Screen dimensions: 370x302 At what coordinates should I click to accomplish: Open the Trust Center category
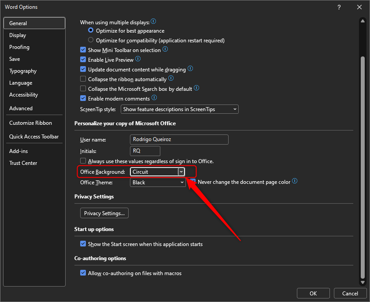[34, 163]
